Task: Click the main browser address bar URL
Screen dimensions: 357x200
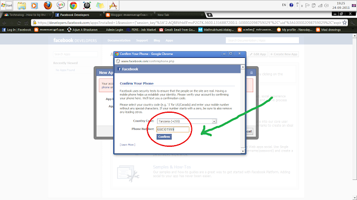Action: pos(189,23)
